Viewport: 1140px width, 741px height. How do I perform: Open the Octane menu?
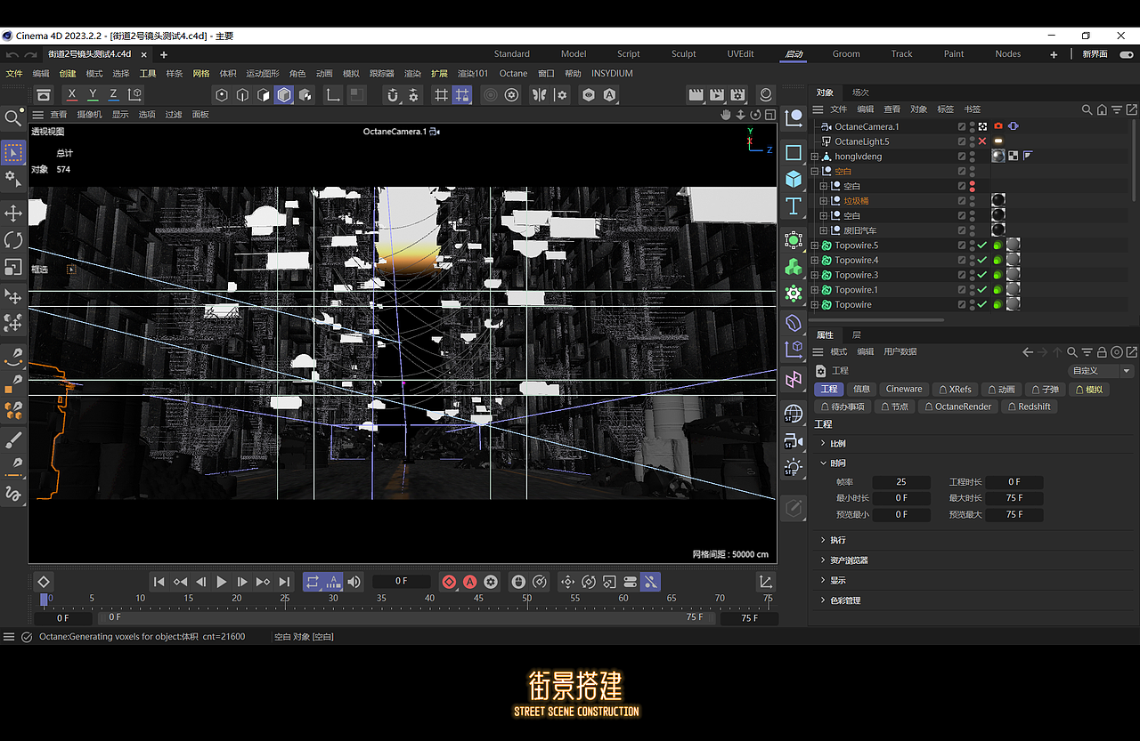click(x=513, y=73)
